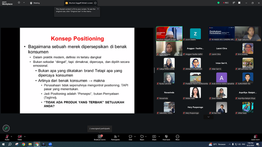
Task: Select NI MADE AYU CANDRA video tile
Action: [x=221, y=33]
